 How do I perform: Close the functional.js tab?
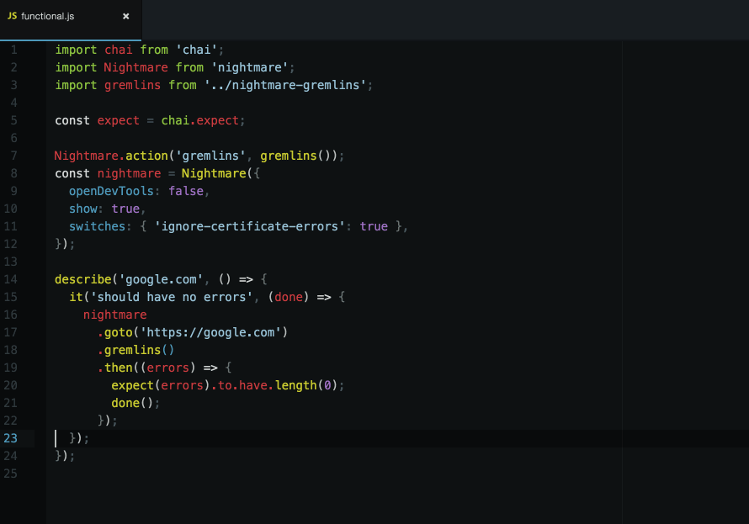(x=125, y=15)
